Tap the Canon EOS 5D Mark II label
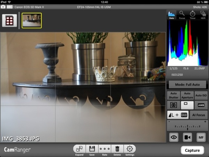The width and height of the screenshot is (209, 157). [x=29, y=7]
